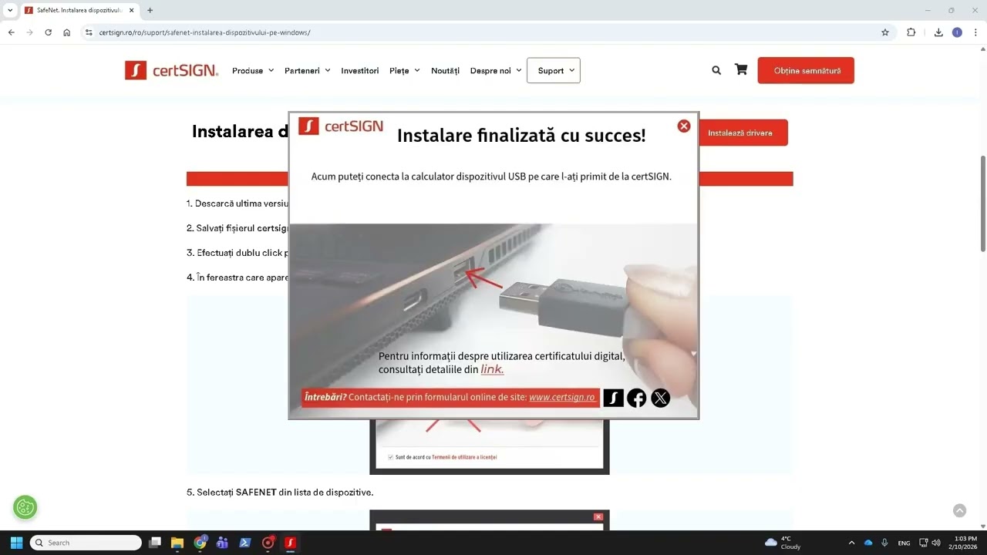Open the tab search dropdown arrow
Screen dimensions: 987x555
10,10
